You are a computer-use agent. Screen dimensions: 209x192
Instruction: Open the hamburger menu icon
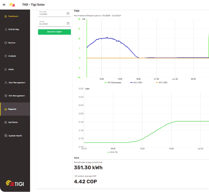(x=4, y=4)
